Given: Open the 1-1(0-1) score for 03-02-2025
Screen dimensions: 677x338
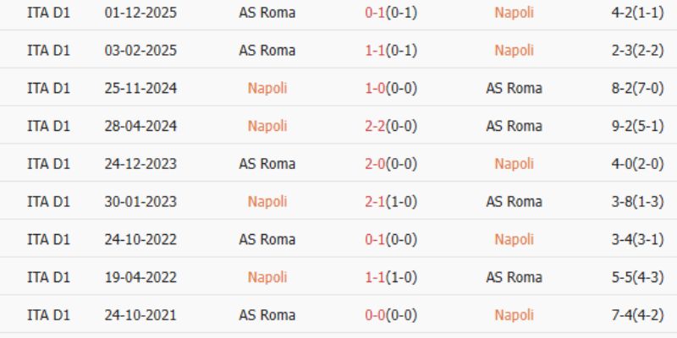Looking at the screenshot, I should click(x=390, y=51).
